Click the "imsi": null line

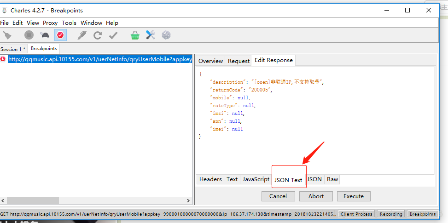tap(227, 113)
